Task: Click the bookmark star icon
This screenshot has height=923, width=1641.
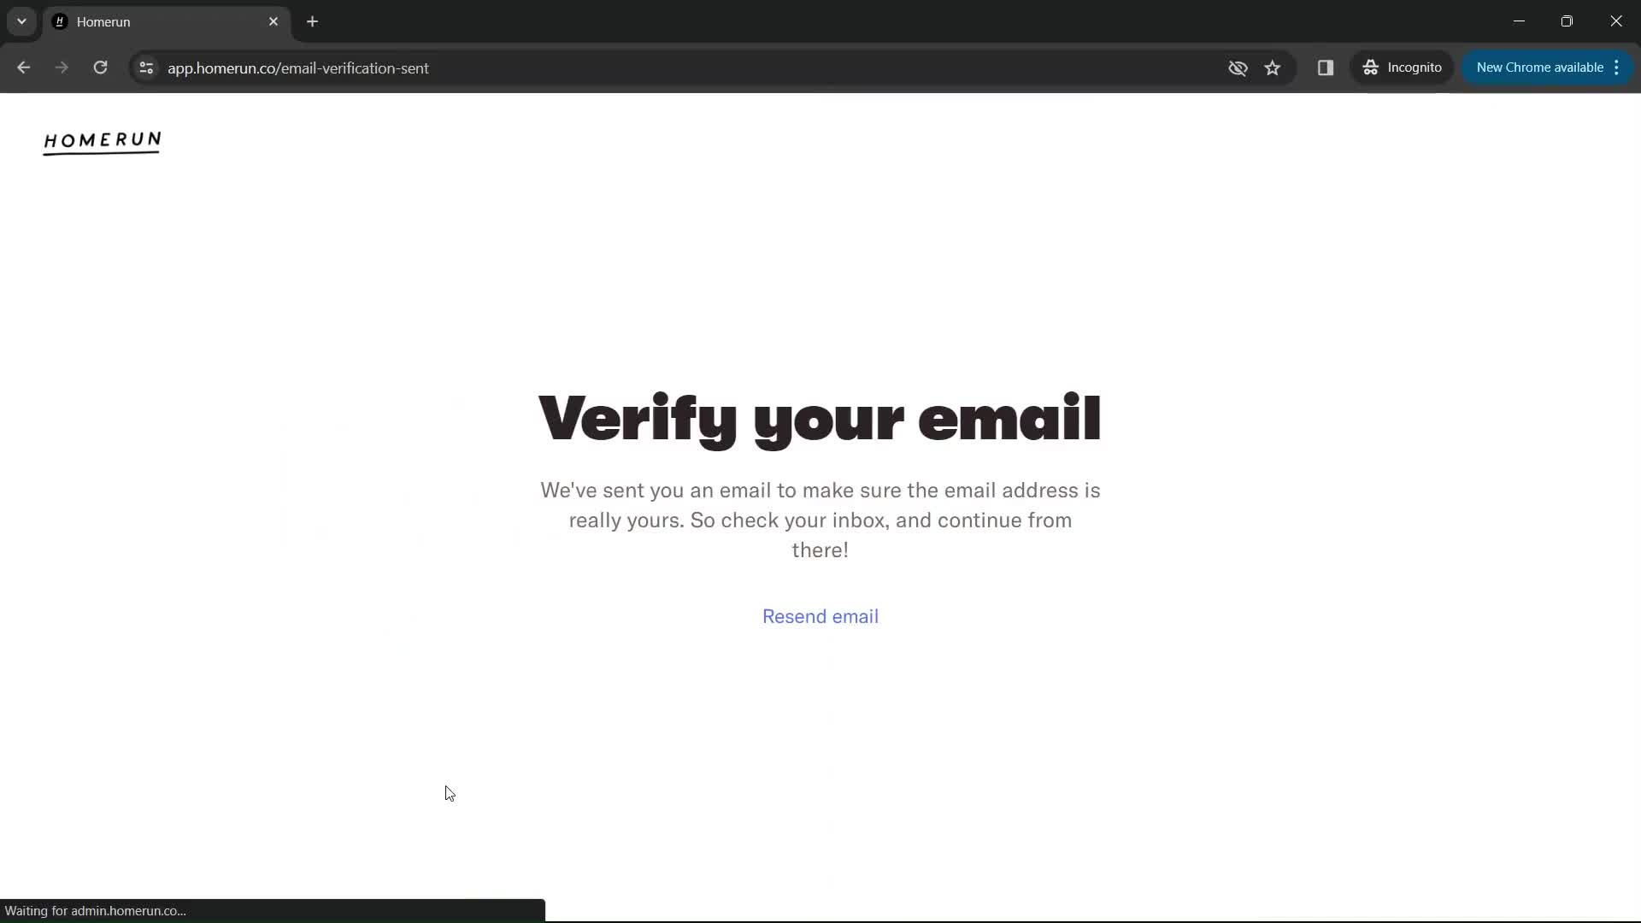Action: click(x=1271, y=68)
